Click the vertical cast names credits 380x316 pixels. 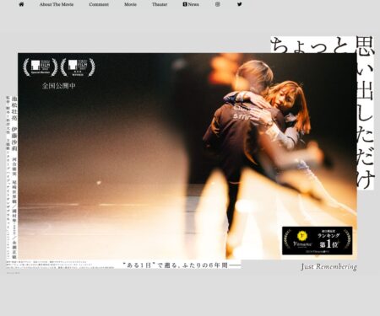point(14,177)
